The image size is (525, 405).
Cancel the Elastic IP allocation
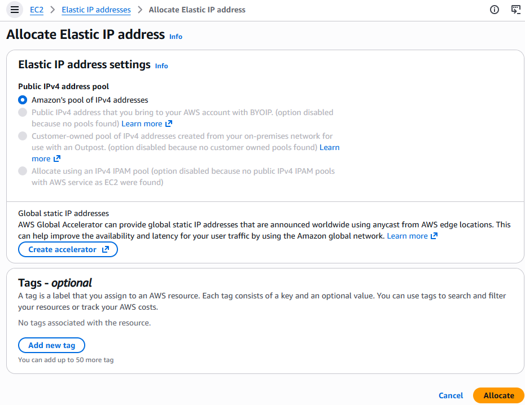450,395
